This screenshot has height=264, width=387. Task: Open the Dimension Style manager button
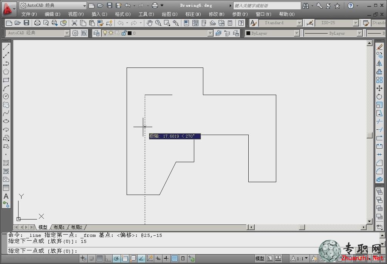[x=310, y=23]
